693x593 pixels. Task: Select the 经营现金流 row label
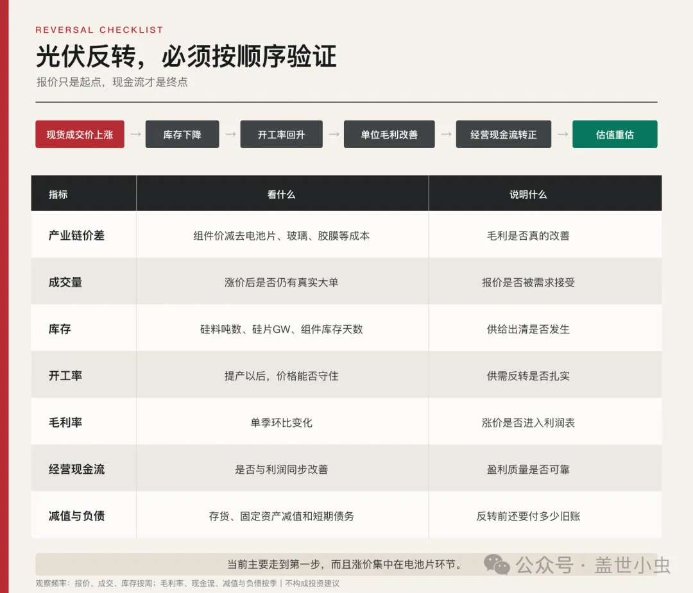(x=76, y=469)
